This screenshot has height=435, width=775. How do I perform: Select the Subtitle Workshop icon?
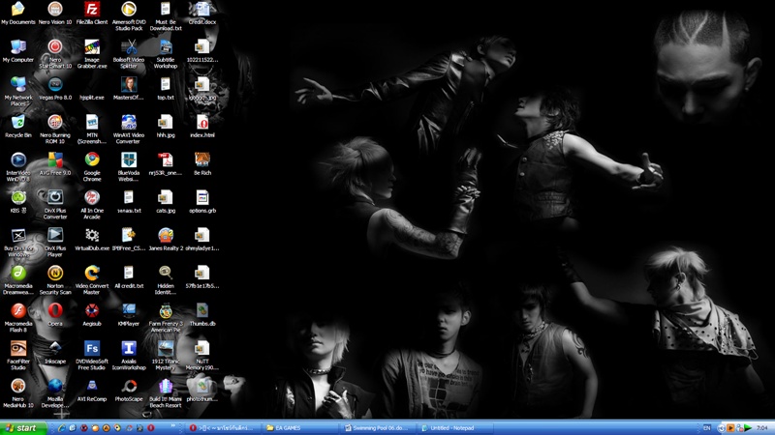point(166,54)
